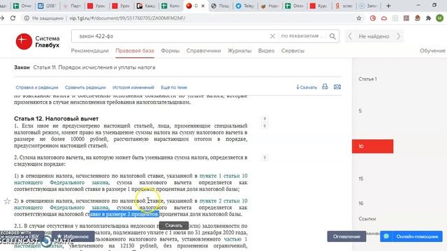447x251 pixels.
Task: Close the active browser tab
Action: [x=203, y=6]
